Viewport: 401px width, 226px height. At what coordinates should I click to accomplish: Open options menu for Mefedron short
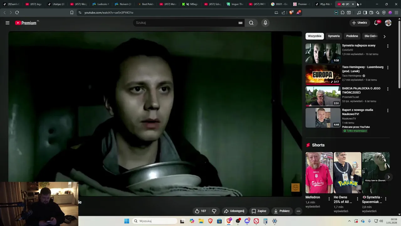click(329, 199)
